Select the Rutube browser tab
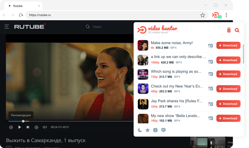 pos(23,6)
